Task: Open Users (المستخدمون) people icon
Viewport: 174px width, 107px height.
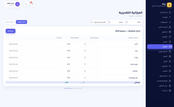Action: coord(170,76)
